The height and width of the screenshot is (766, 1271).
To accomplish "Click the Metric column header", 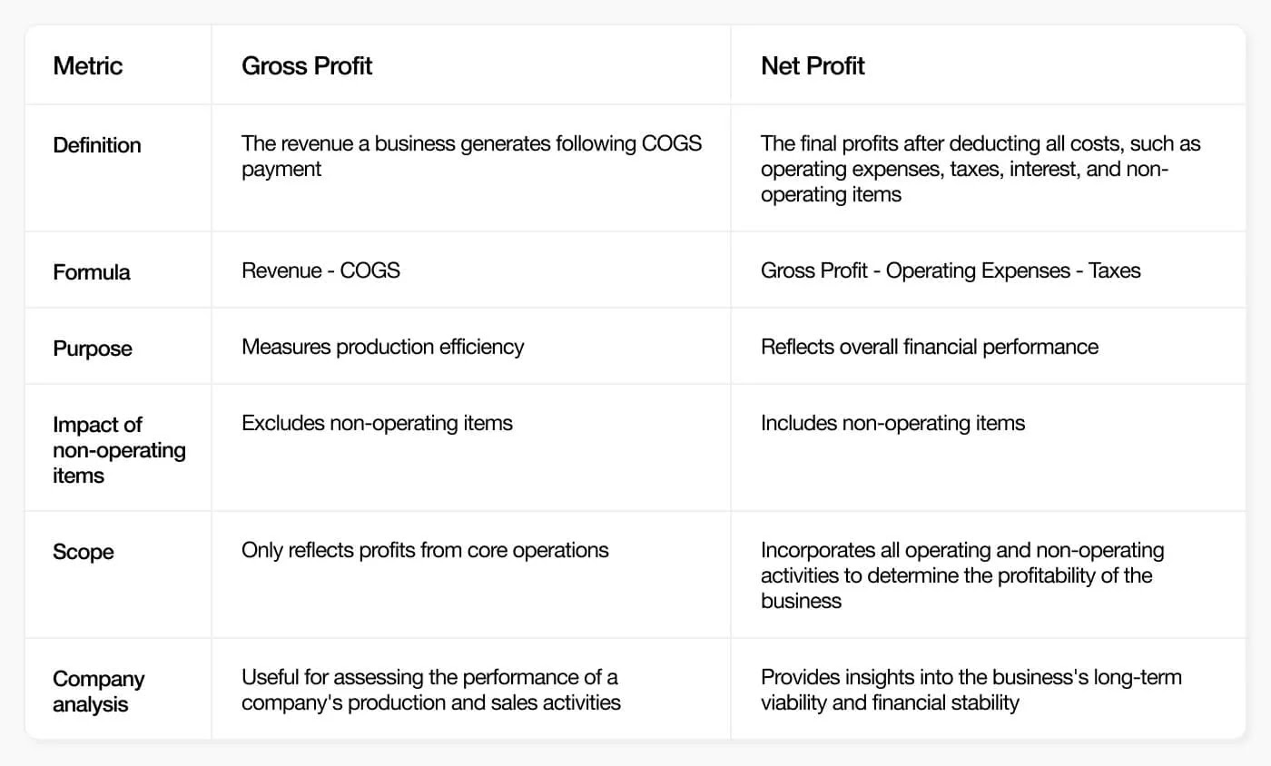I will (x=88, y=65).
